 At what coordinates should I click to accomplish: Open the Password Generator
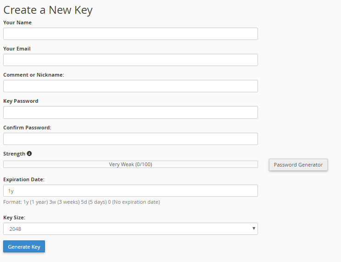tap(298, 165)
